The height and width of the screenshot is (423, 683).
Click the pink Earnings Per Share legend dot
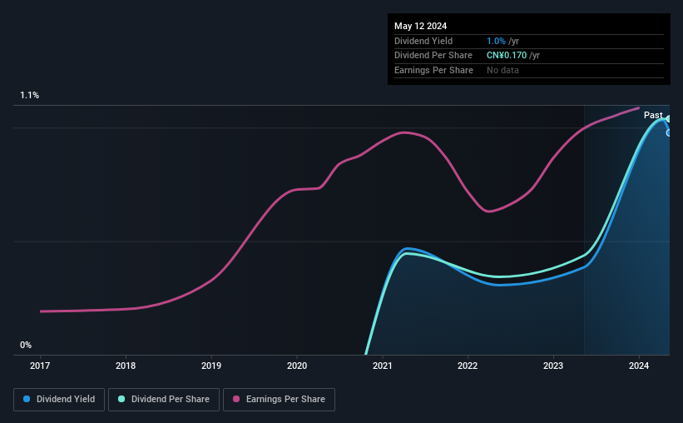[x=236, y=399]
